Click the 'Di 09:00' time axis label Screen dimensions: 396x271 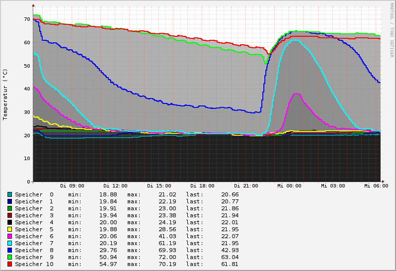(x=72, y=186)
